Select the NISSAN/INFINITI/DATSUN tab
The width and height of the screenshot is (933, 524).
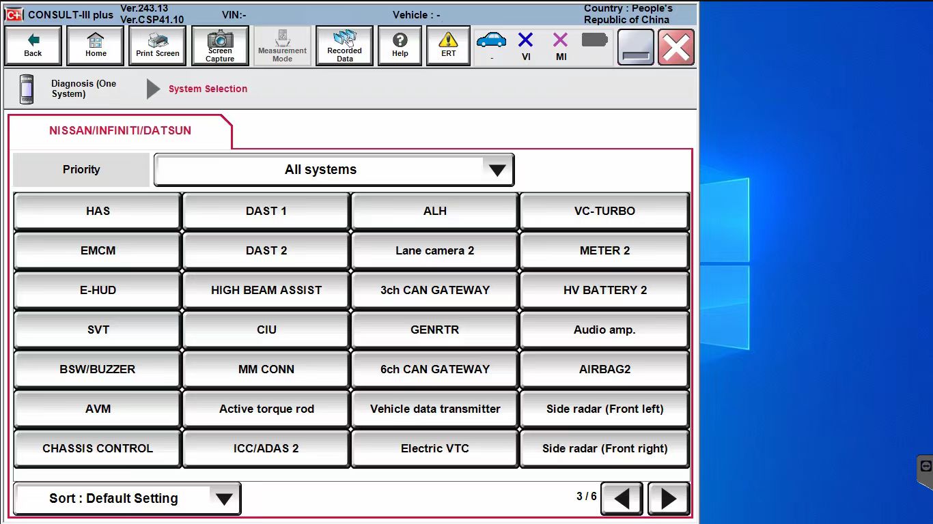click(x=120, y=130)
